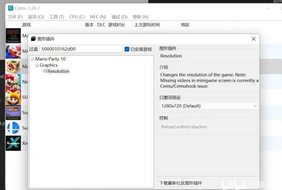Select the Mario Kart game icon
The height and width of the screenshot is (190, 282).
[13, 51]
